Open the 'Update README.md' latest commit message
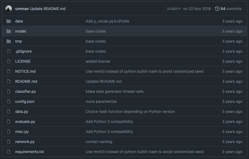This screenshot has width=249, height=159. click(47, 9)
